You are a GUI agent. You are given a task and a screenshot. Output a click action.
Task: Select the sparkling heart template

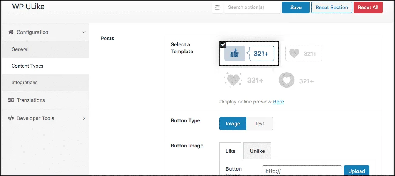pos(244,80)
